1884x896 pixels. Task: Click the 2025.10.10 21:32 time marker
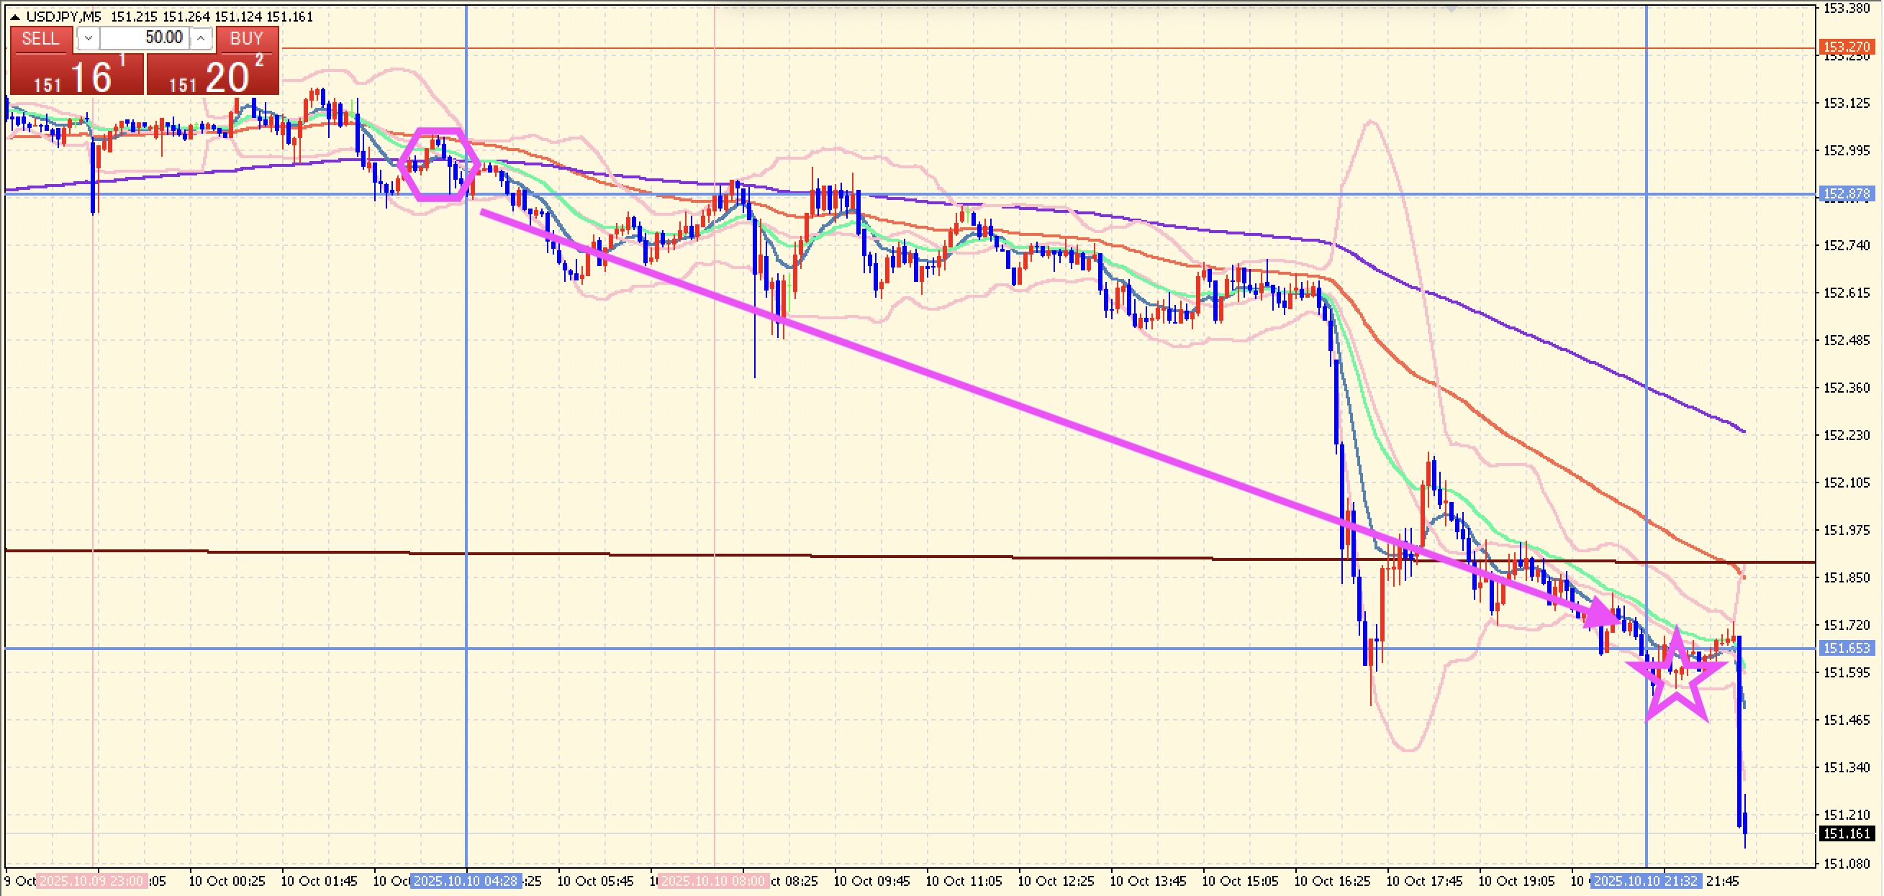[x=1646, y=882]
